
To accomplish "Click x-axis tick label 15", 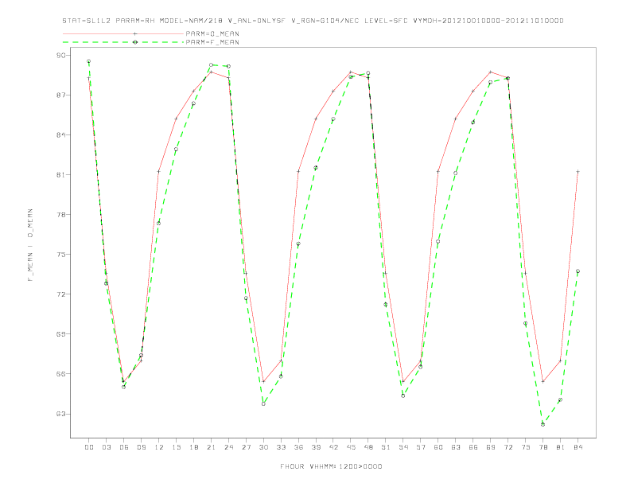I will pos(176,447).
